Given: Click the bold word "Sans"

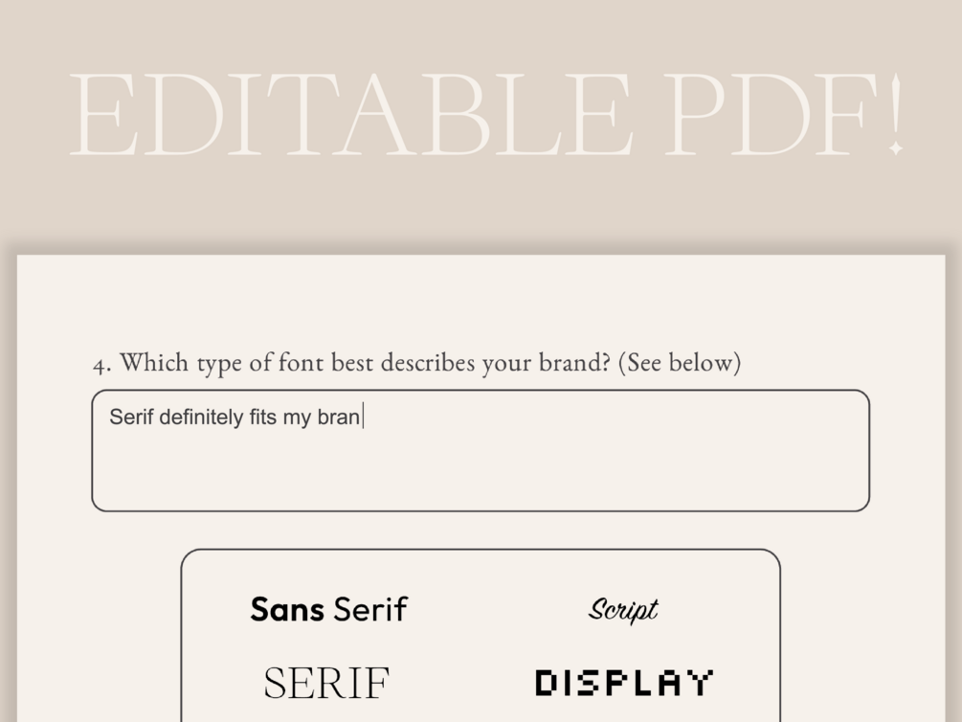Looking at the screenshot, I should click(287, 609).
